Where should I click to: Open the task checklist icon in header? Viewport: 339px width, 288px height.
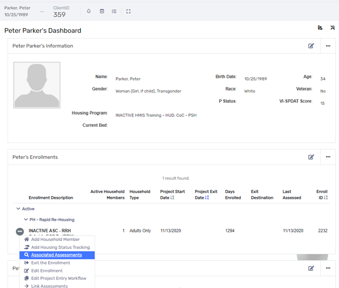pos(114,11)
